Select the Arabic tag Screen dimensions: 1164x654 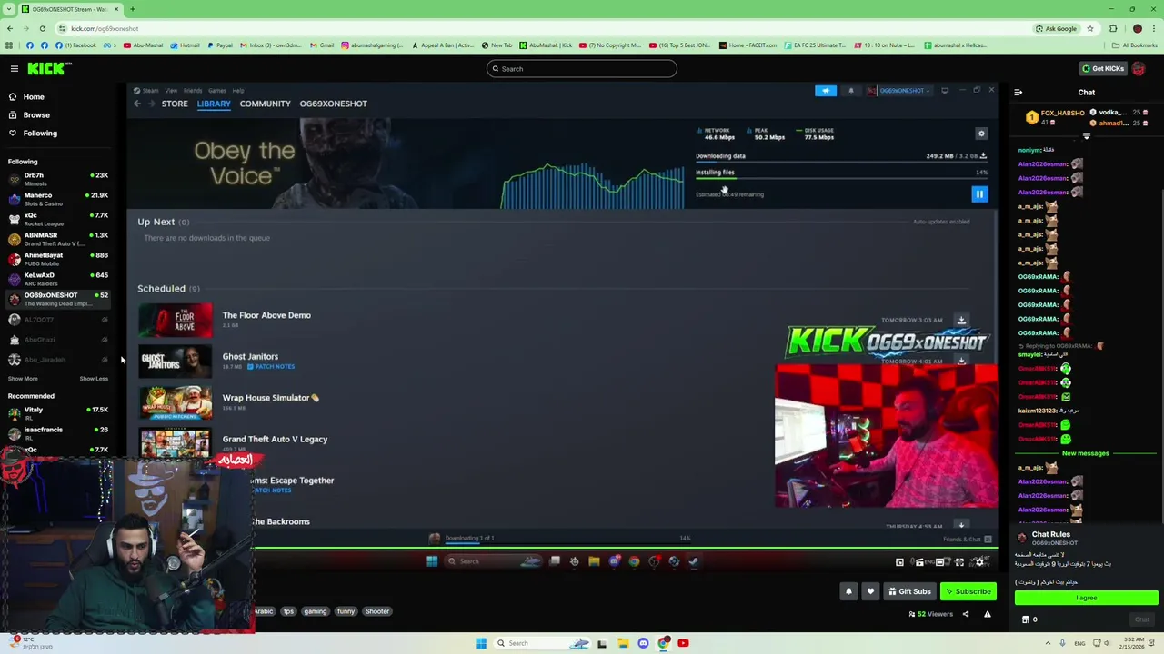[264, 611]
